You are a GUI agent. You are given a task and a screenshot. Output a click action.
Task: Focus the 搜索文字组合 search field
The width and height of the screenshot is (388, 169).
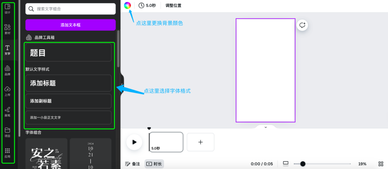[70, 9]
